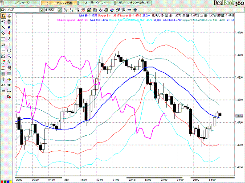Click the 22nd date label on time axis
The image size is (245, 183).
tap(132, 180)
